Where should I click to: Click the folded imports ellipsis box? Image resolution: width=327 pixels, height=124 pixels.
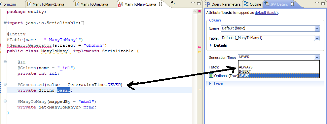point(82,23)
